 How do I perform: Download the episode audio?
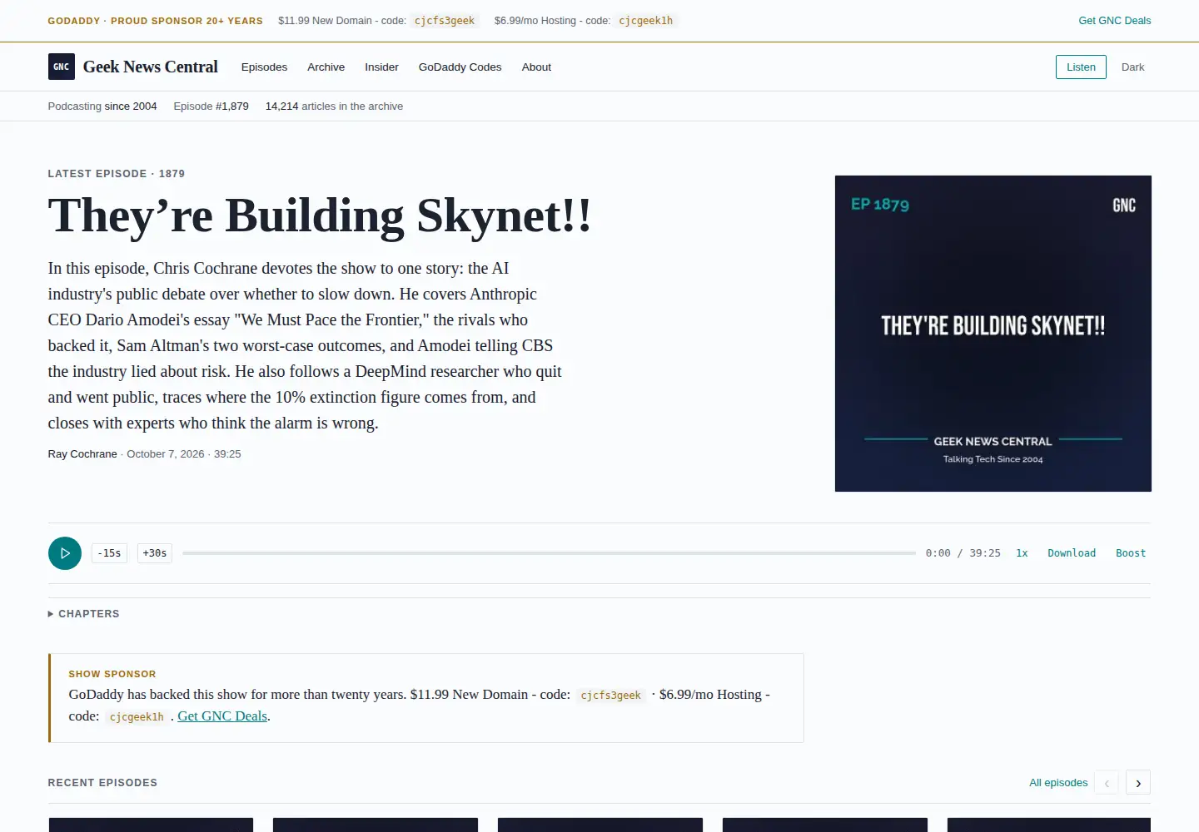(1072, 553)
